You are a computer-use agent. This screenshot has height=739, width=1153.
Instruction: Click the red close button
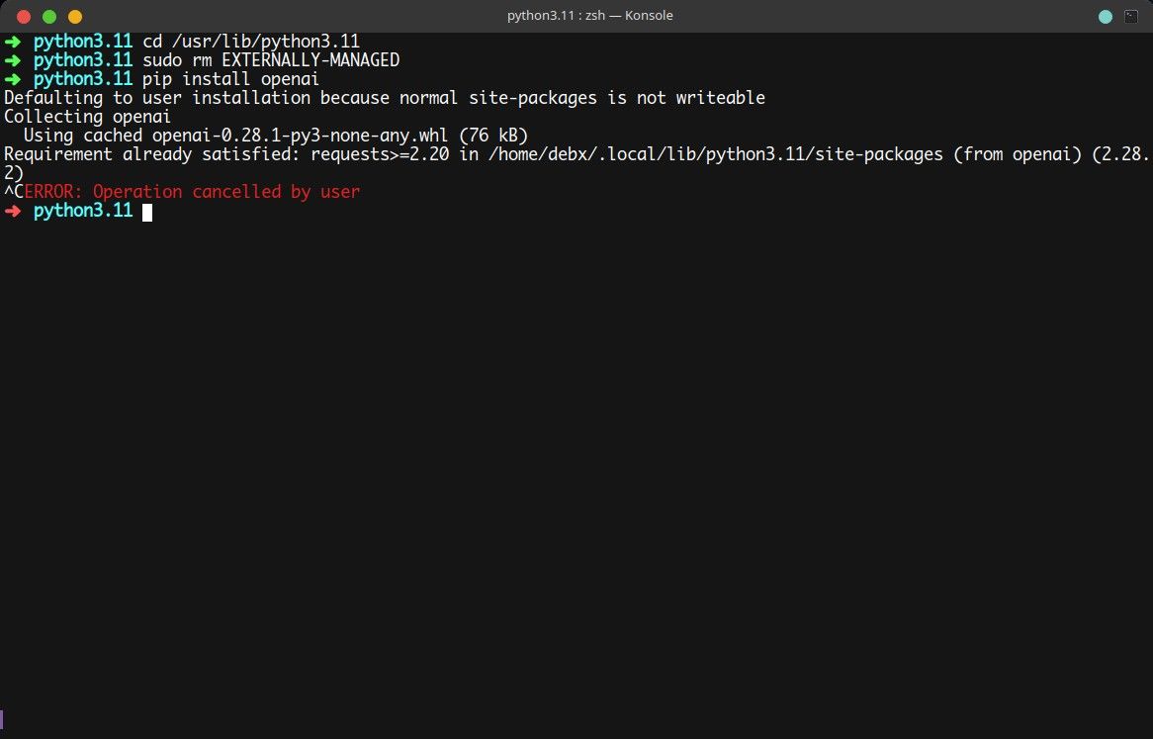pos(23,17)
